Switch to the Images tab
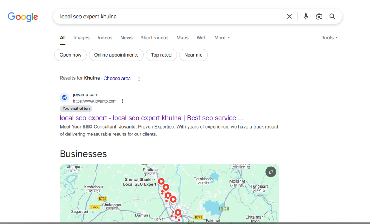The height and width of the screenshot is (224, 370). click(x=81, y=38)
